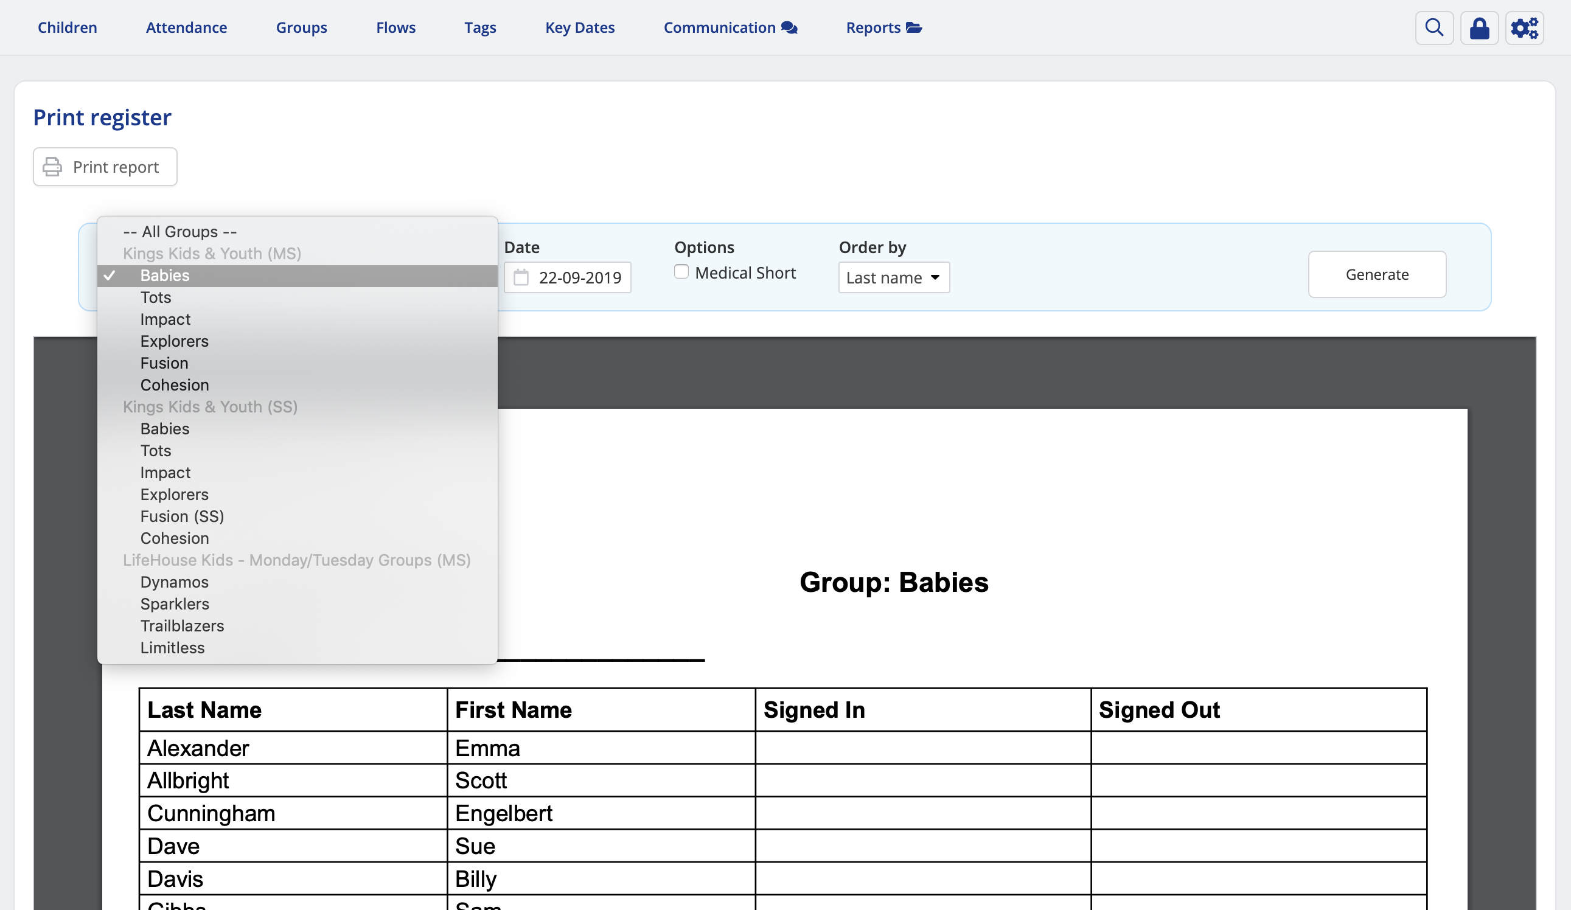
Task: Choose Explorers under Kings Kids & Youth (SS)
Action: (x=297, y=495)
